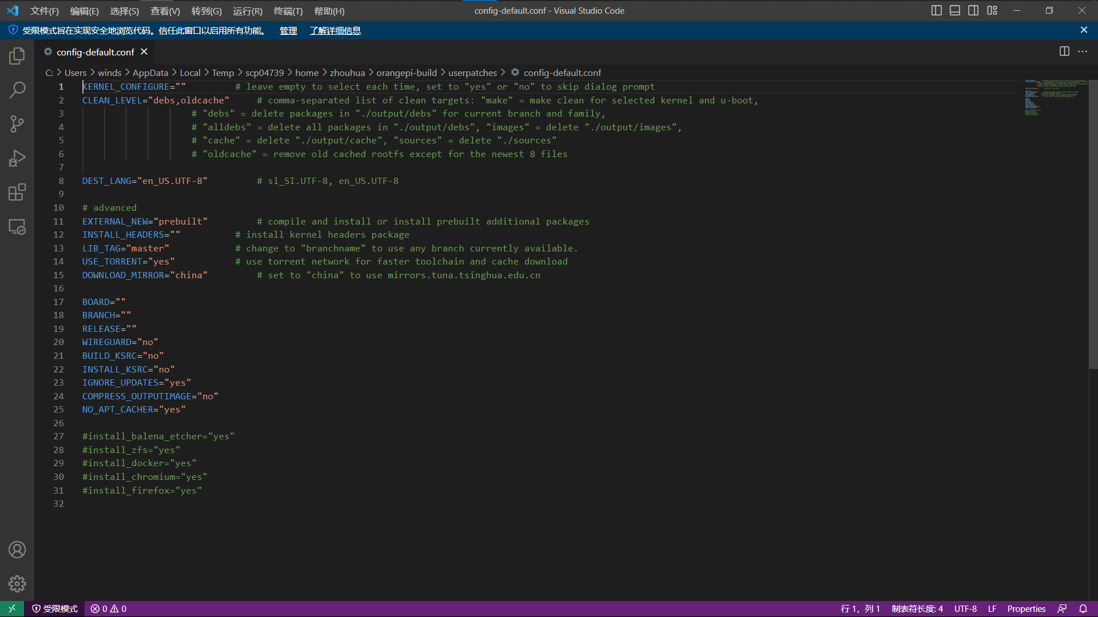This screenshot has width=1098, height=617.
Task: Open the 终端(T) menu
Action: tap(288, 11)
